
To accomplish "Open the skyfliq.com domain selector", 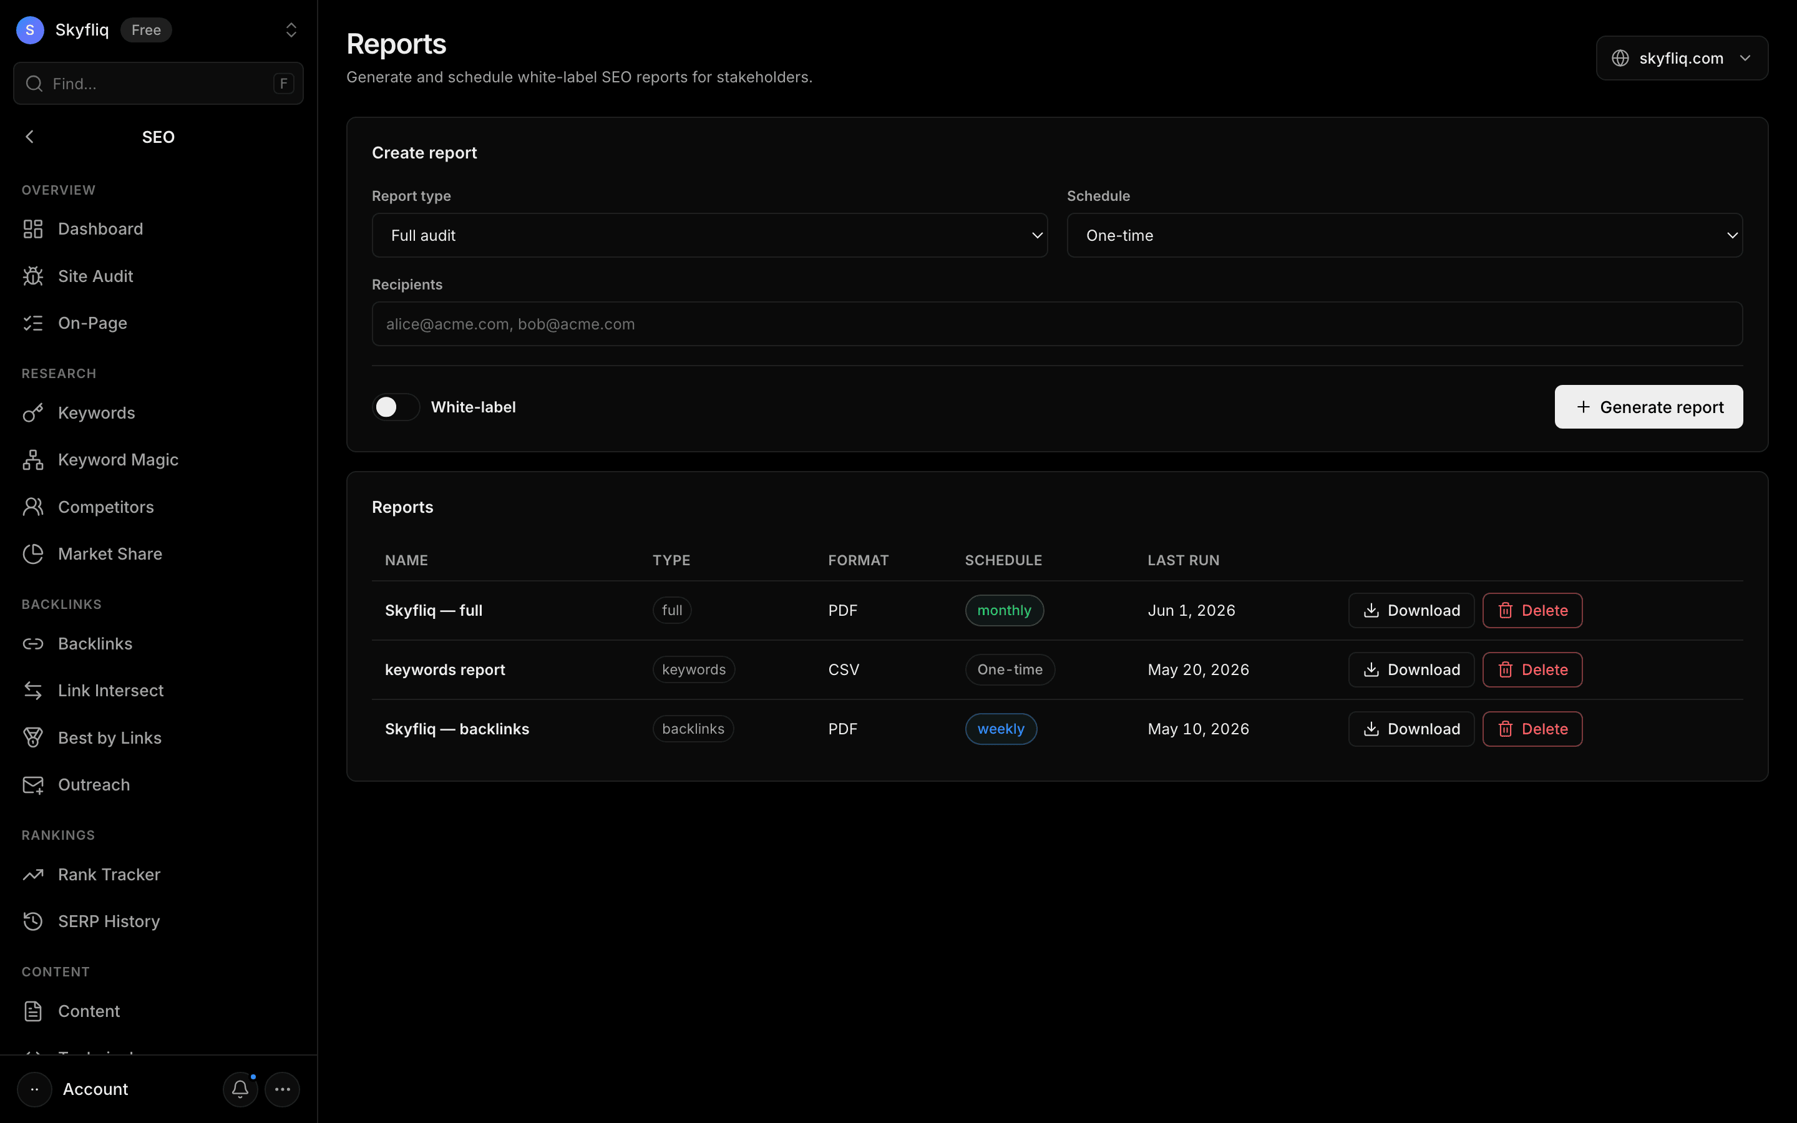I will coord(1682,58).
